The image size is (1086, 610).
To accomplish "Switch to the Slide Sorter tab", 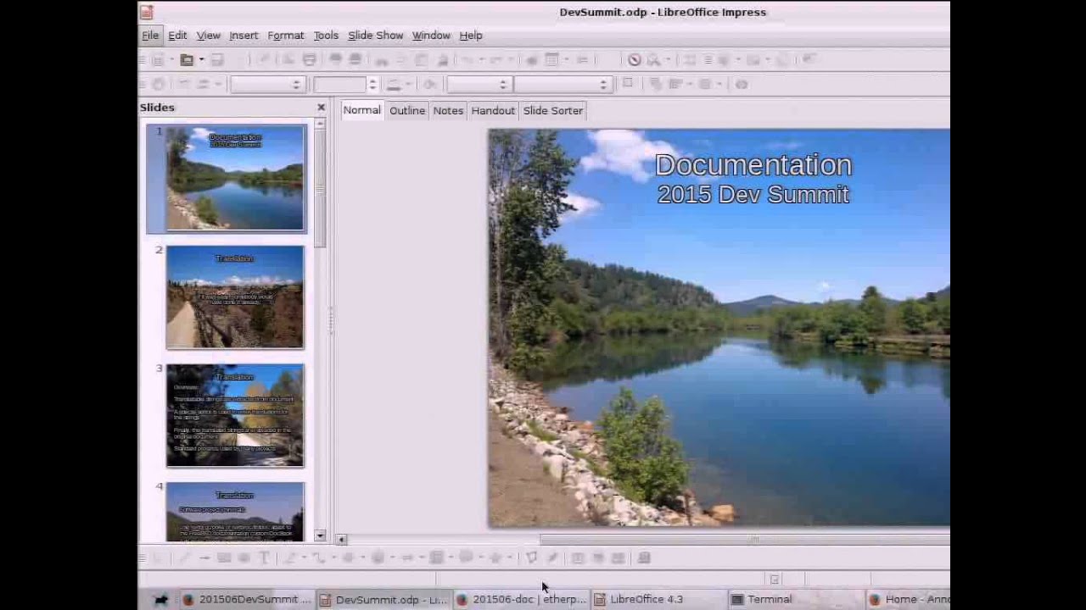I will click(x=553, y=110).
